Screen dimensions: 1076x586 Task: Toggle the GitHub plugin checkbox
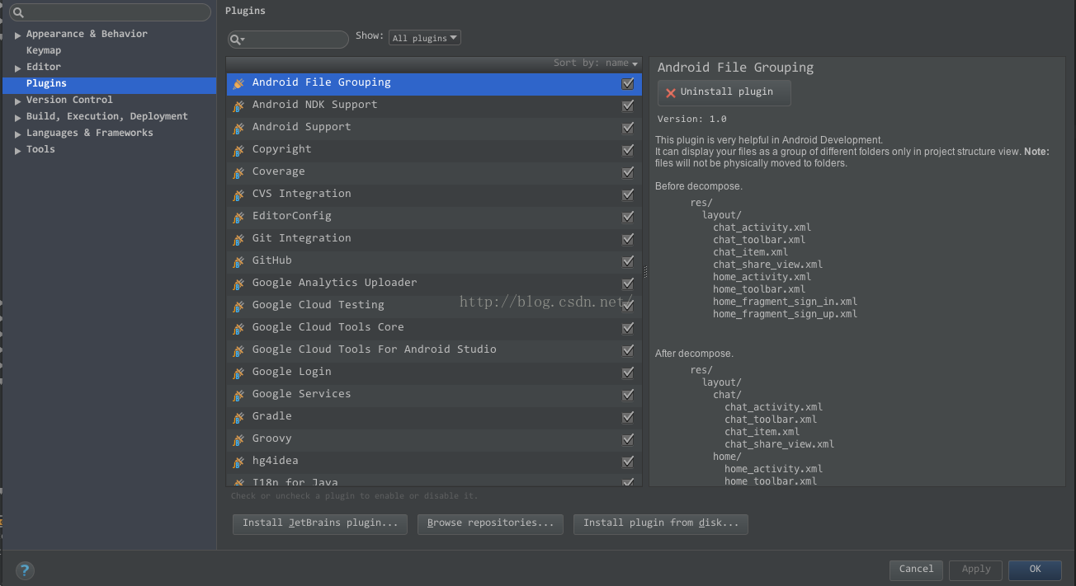(628, 261)
